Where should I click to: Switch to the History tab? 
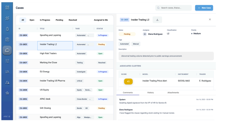(150, 93)
